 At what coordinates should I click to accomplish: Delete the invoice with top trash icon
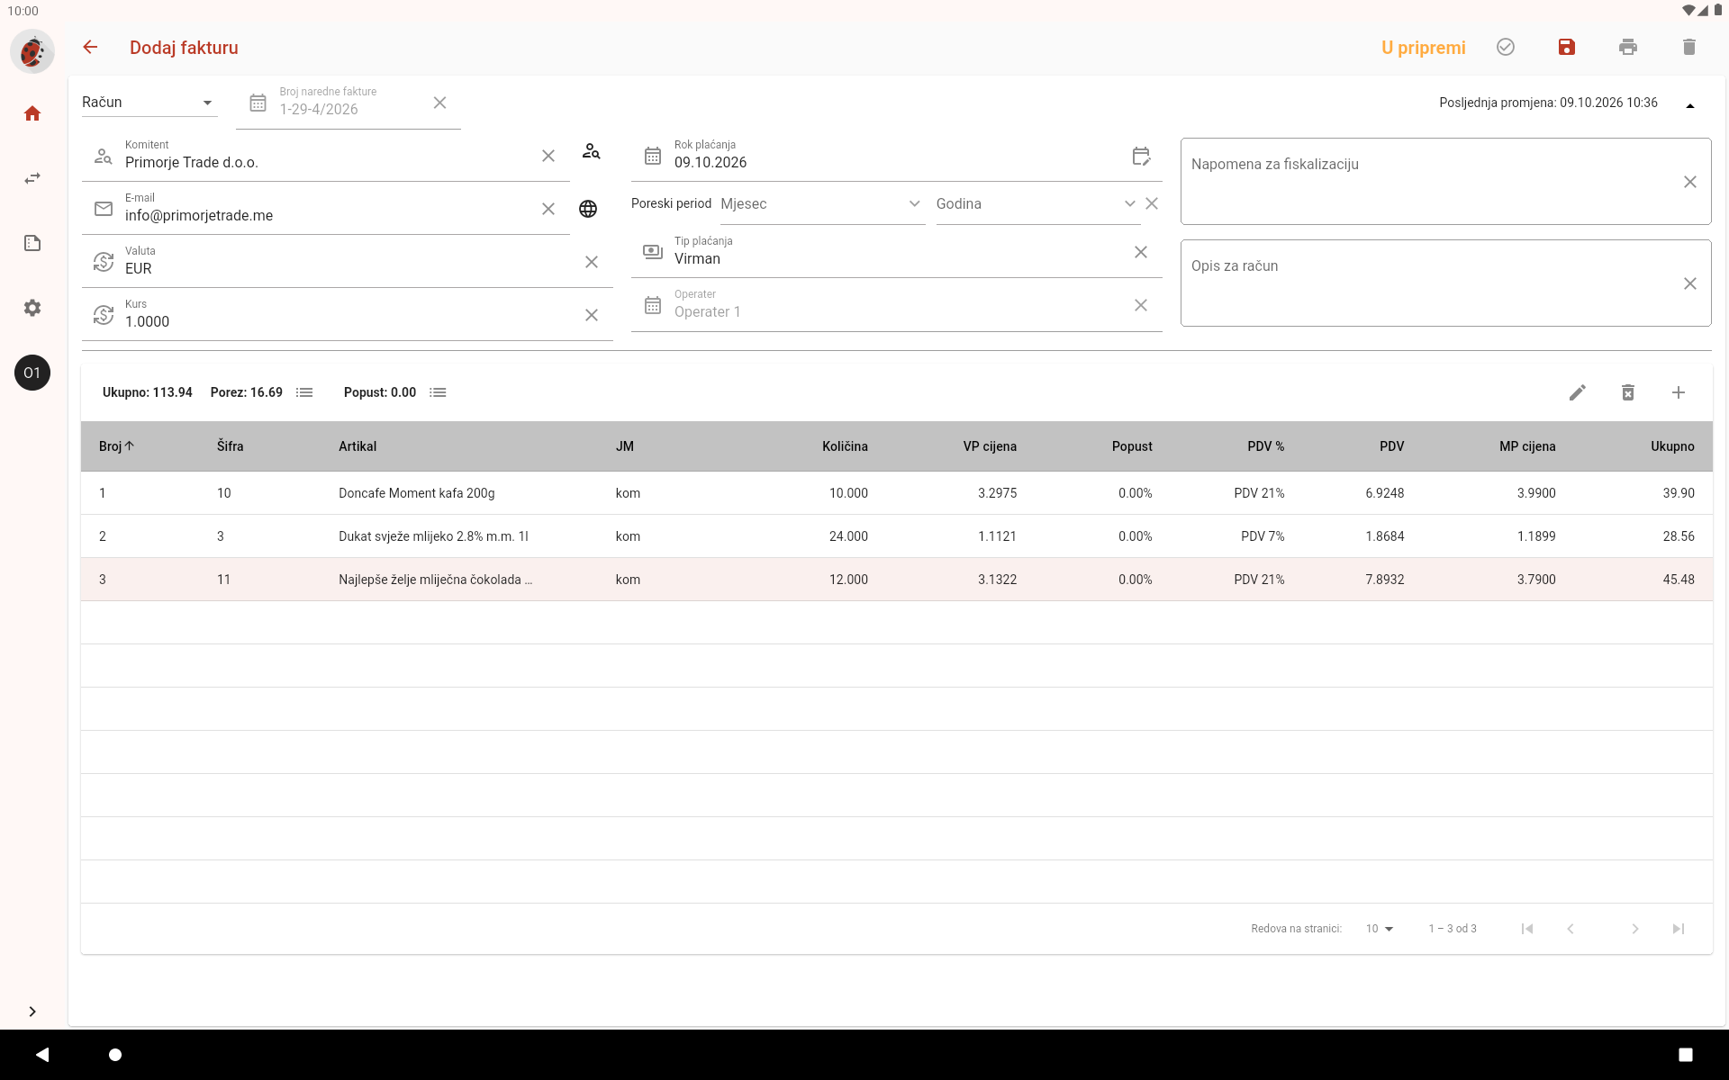(x=1689, y=47)
